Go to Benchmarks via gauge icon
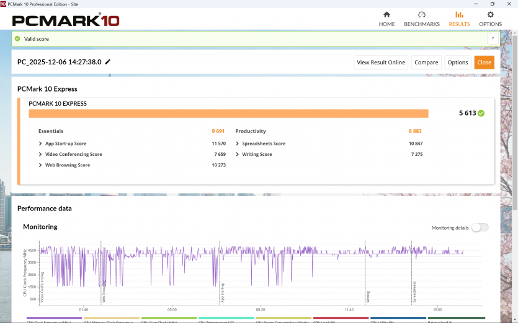518x323 pixels. 422,15
